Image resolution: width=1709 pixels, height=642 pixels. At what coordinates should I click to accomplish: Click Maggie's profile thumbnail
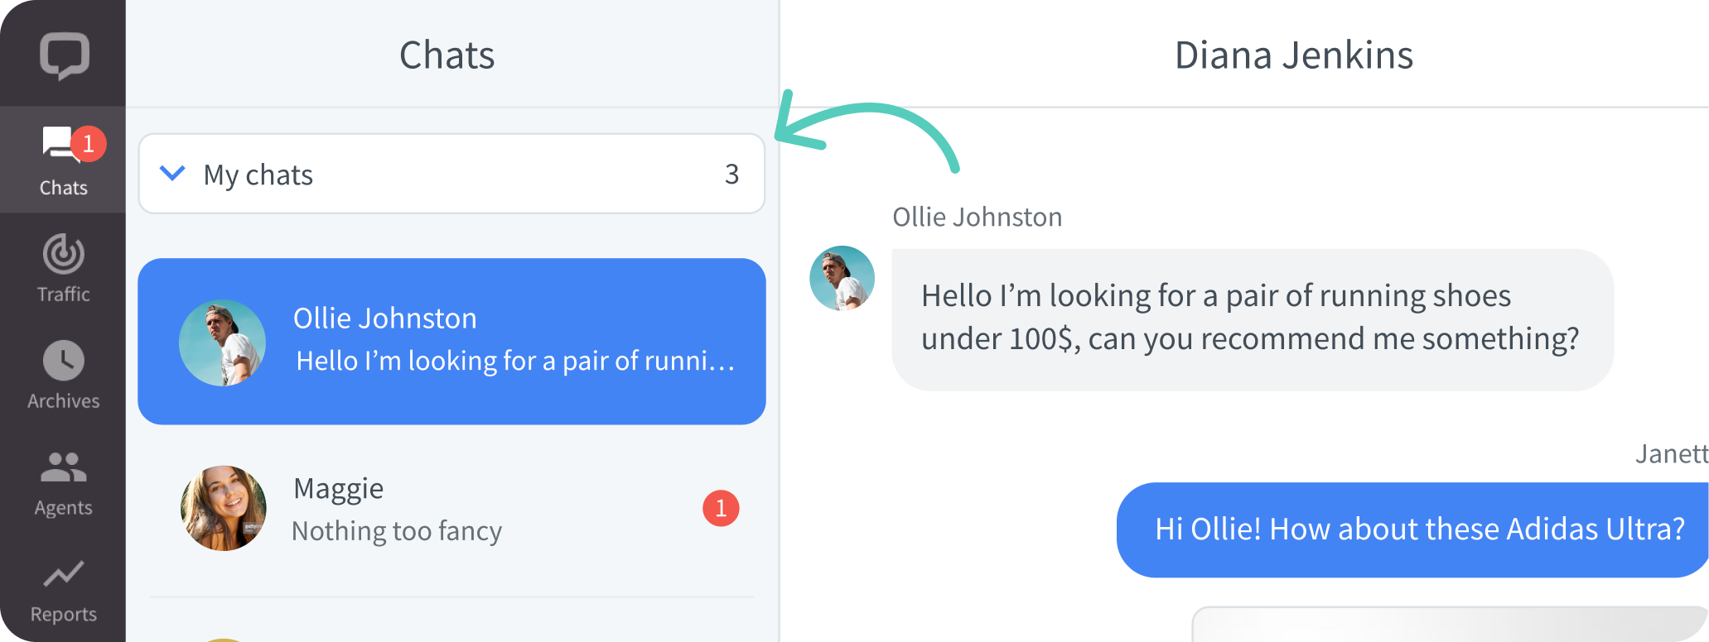click(222, 508)
